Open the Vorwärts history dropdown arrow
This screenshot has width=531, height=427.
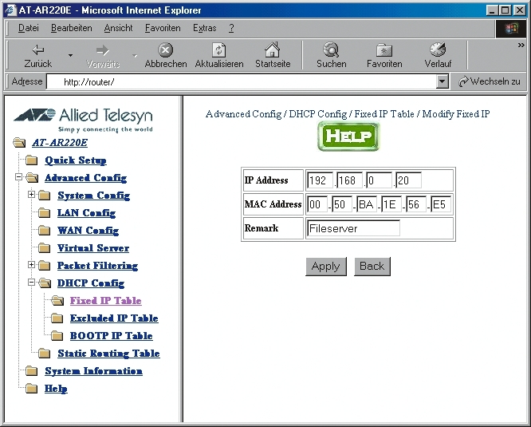[x=135, y=55]
